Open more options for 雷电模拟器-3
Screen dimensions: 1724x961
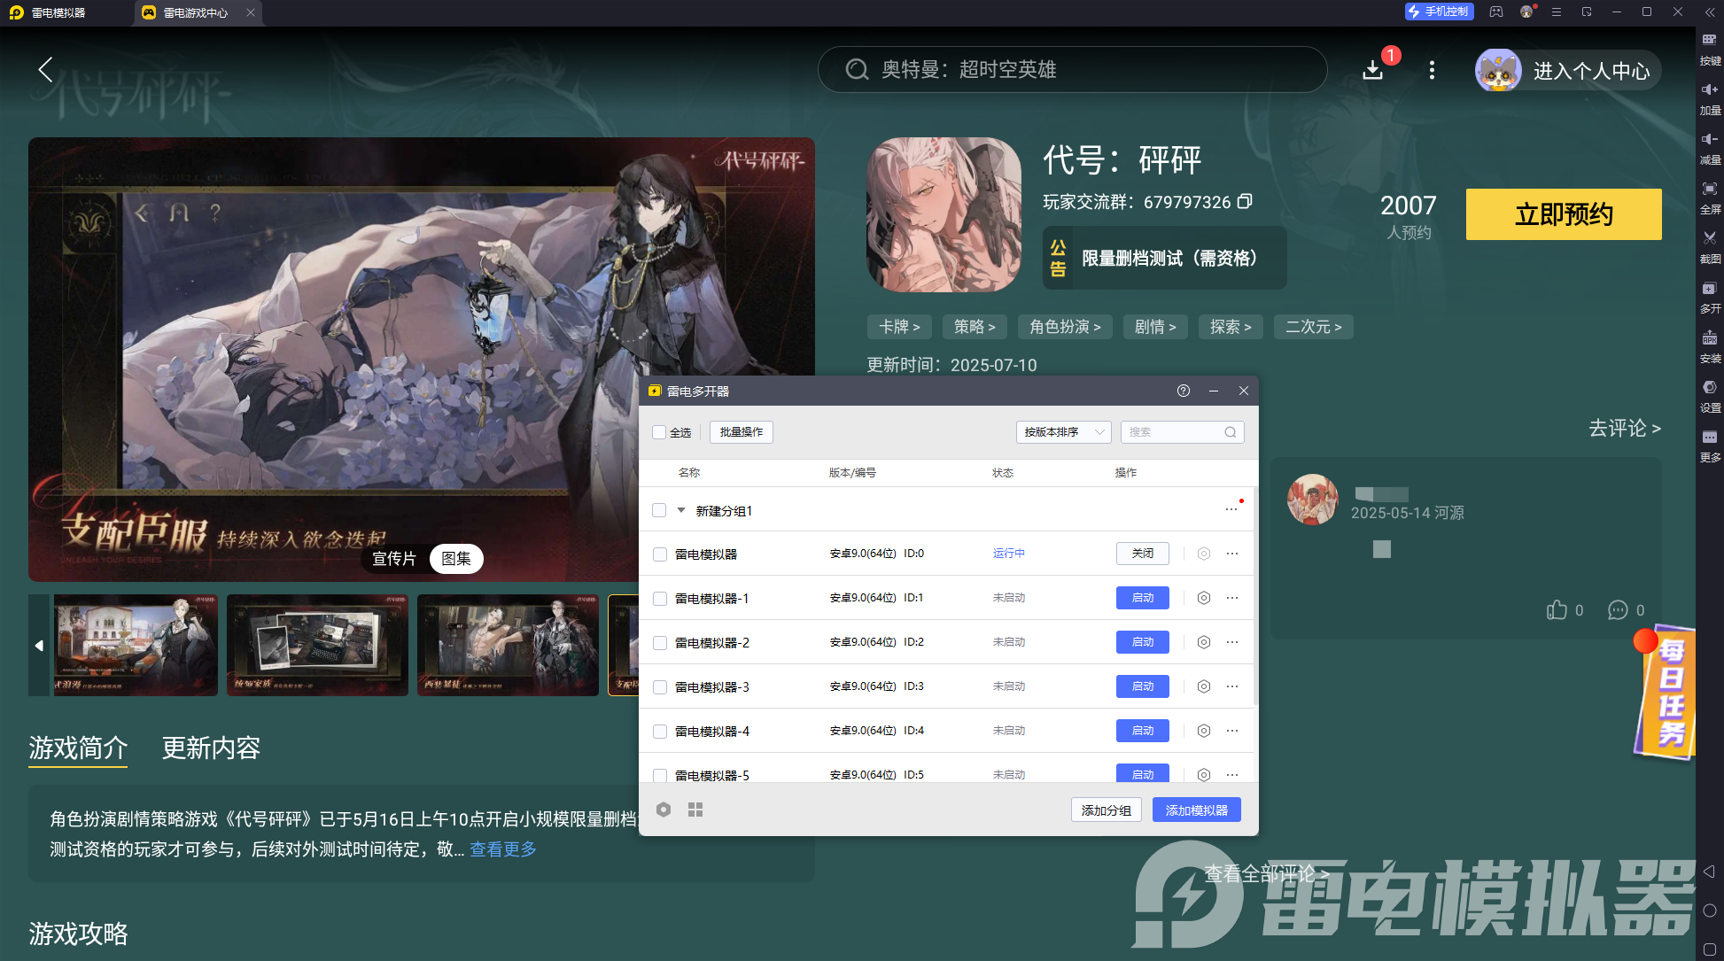pos(1232,686)
